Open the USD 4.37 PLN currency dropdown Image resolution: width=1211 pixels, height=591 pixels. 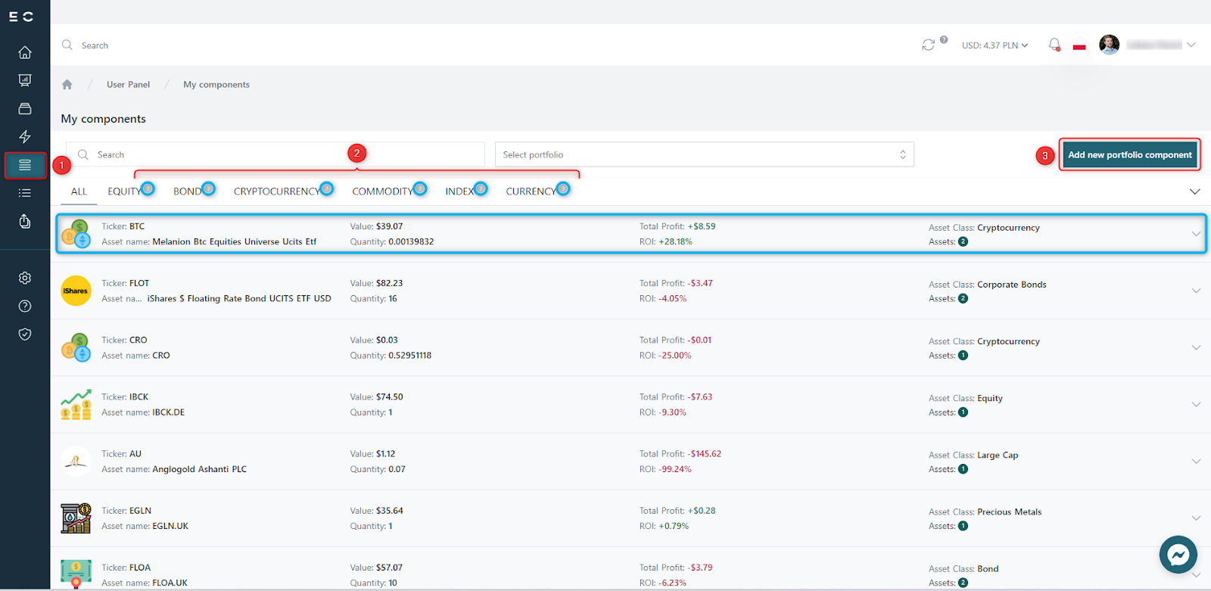click(x=995, y=45)
